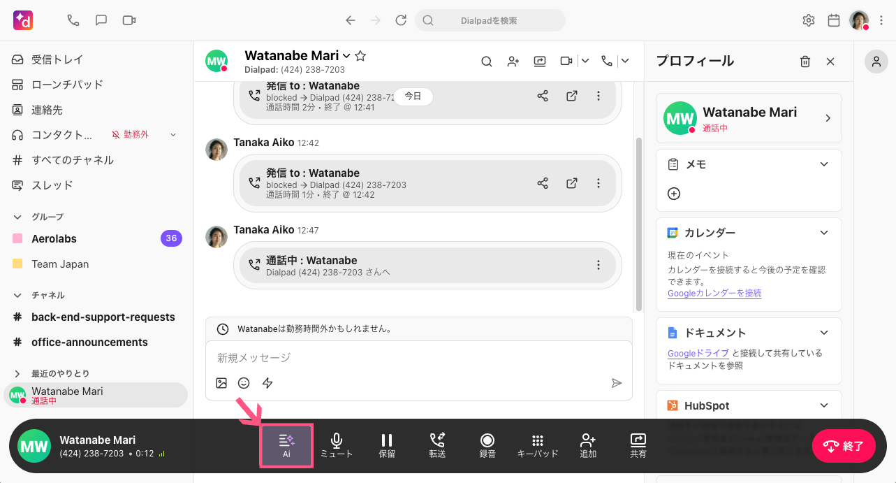The width and height of the screenshot is (896, 483).
Task: Select Watanabe Mari in recent conversations
Action: pyautogui.click(x=96, y=395)
